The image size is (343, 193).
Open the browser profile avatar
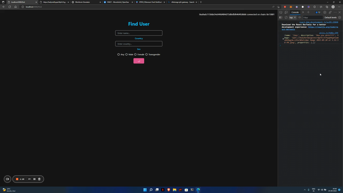(333, 7)
